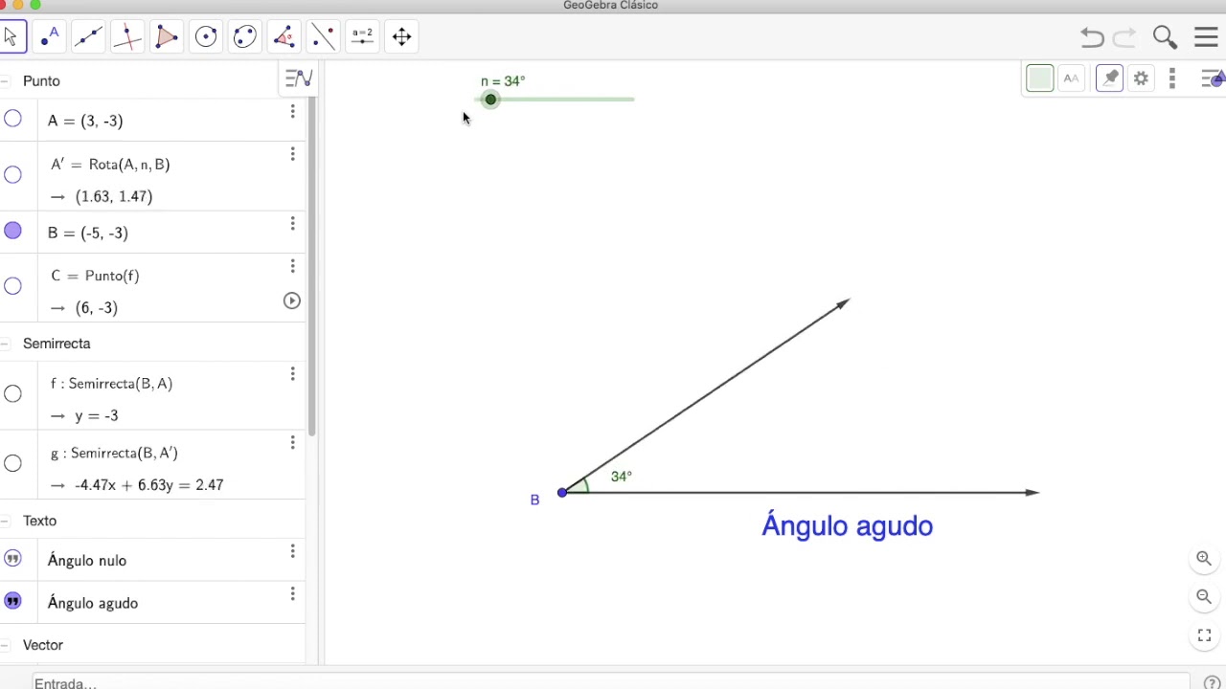Select the Angle tool
This screenshot has width=1226, height=689.
(x=284, y=36)
